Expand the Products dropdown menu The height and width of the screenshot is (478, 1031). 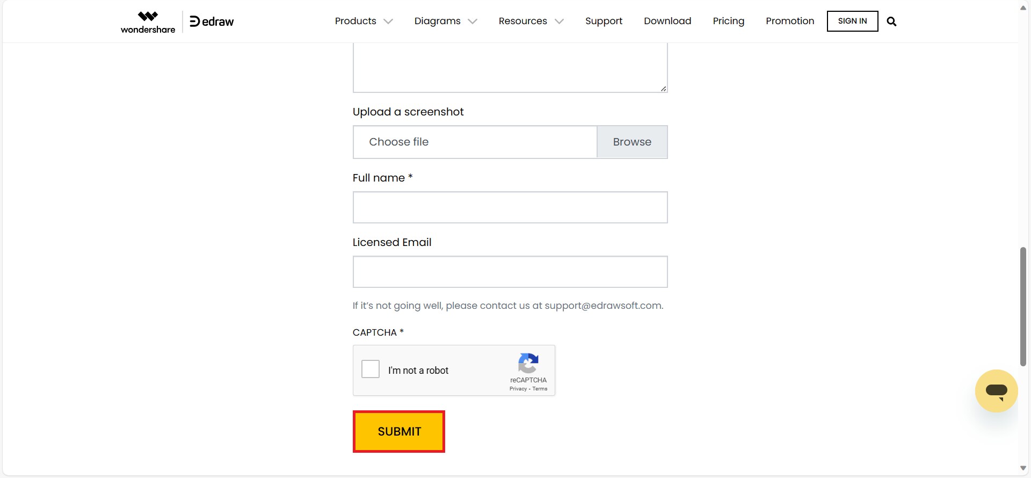pos(364,21)
